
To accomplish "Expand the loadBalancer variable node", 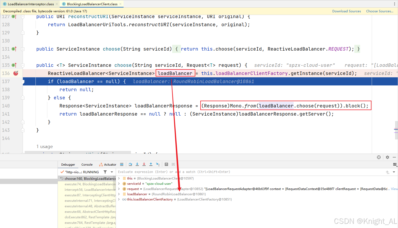I will click(x=119, y=194).
